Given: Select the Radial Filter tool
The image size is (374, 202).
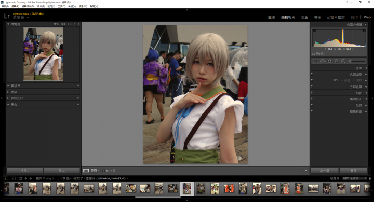Looking at the screenshot, I should [343, 61].
